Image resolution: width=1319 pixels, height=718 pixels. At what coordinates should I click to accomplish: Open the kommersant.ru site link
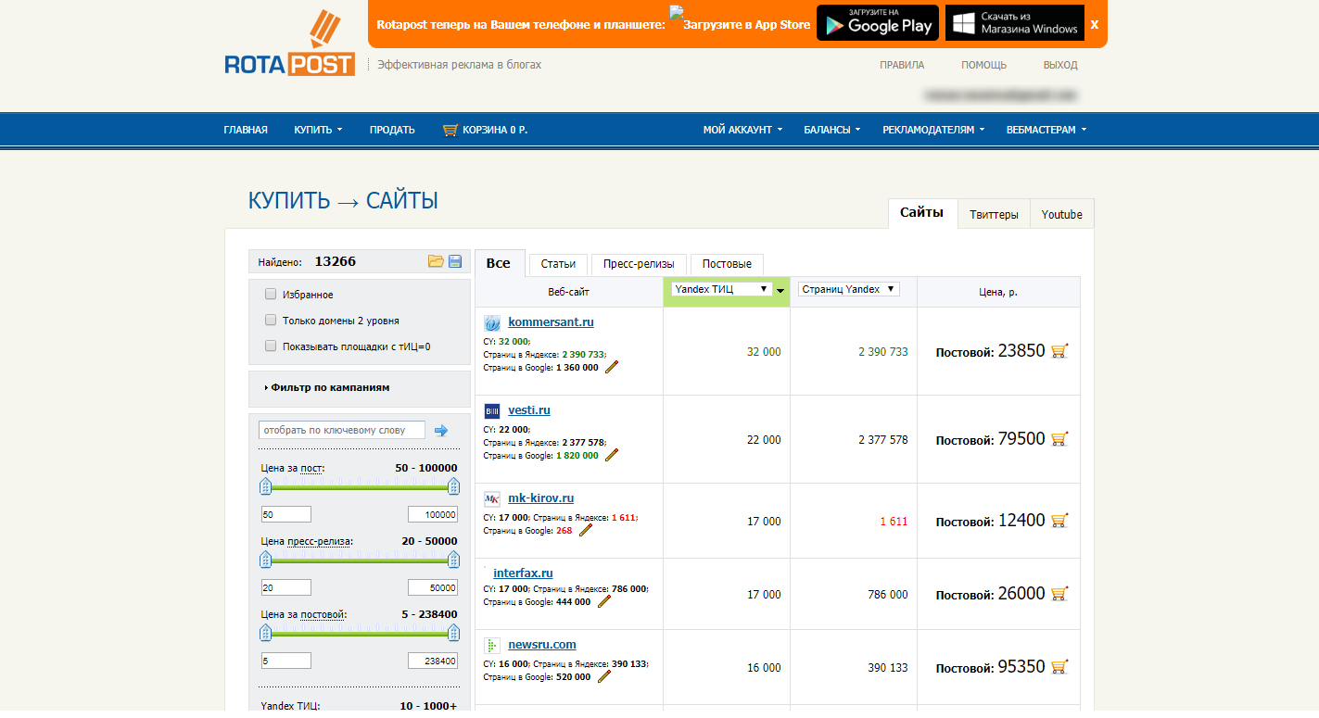[551, 322]
